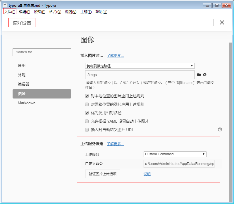Maximize the Typora window
Screen dimensions: 234x204
(217, 6)
